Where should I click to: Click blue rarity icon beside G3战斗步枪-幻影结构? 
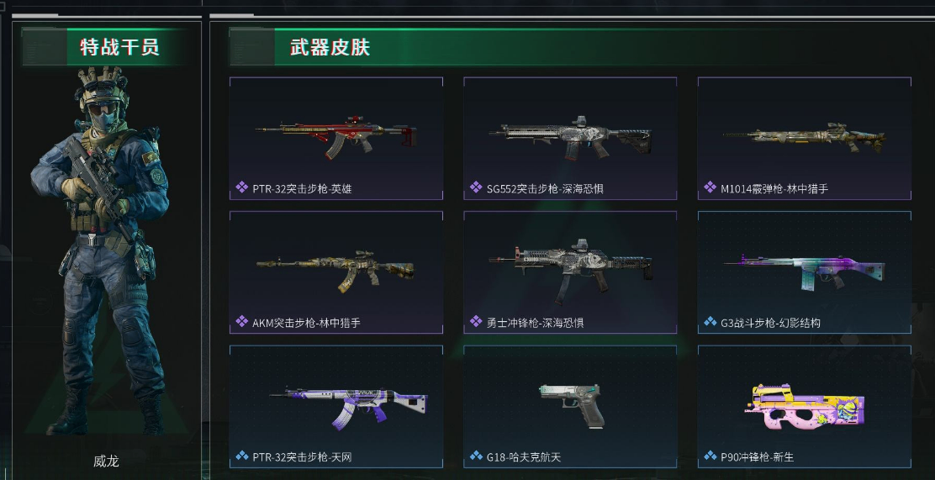click(x=710, y=322)
